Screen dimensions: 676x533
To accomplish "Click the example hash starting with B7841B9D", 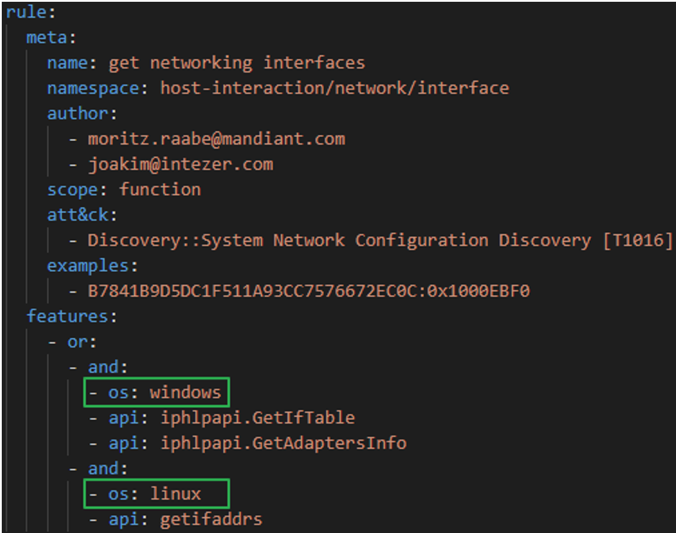I will click(x=308, y=291).
